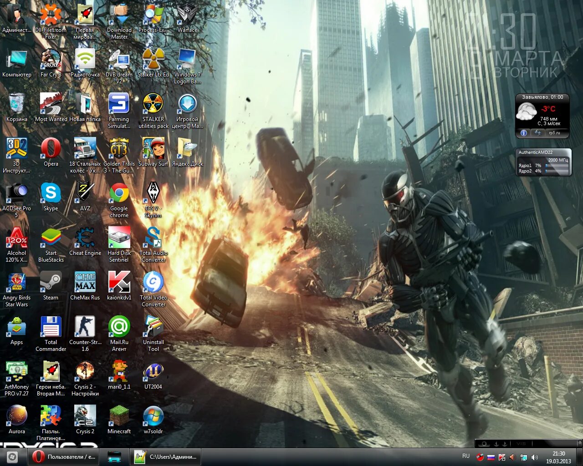Open the Counter-Strike 1.6 shortcut

coord(85,333)
